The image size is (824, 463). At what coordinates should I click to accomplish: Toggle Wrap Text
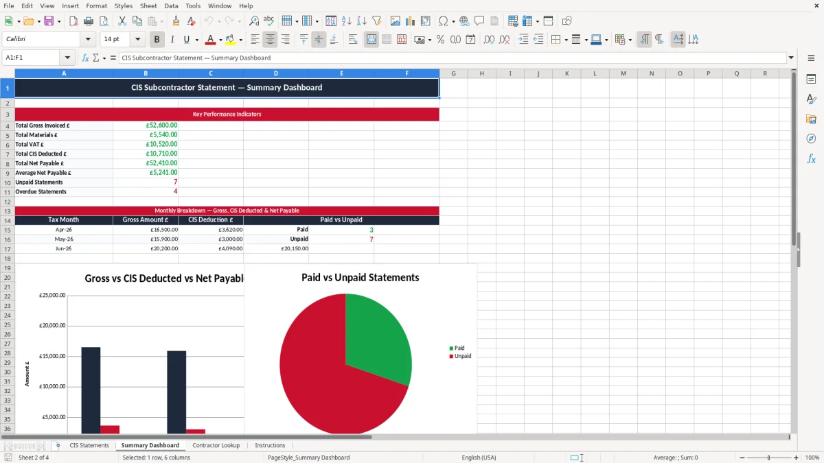tap(353, 40)
